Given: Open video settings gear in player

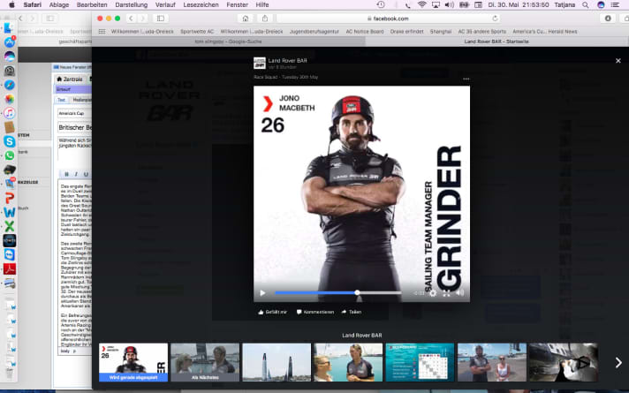Looking at the screenshot, I should (x=433, y=293).
